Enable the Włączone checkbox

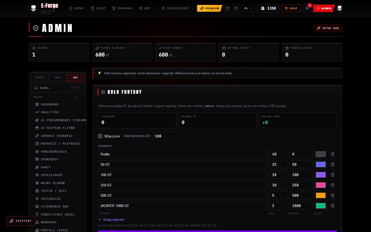pos(100,136)
